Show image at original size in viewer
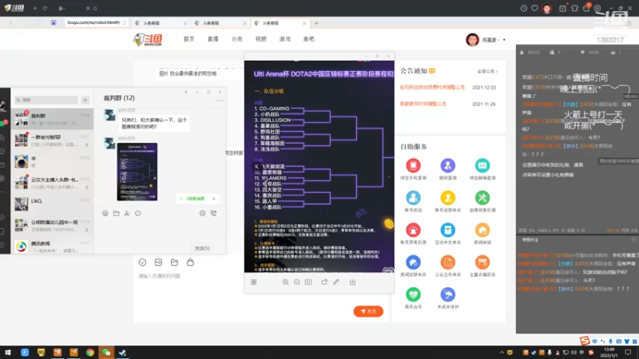 point(308,282)
